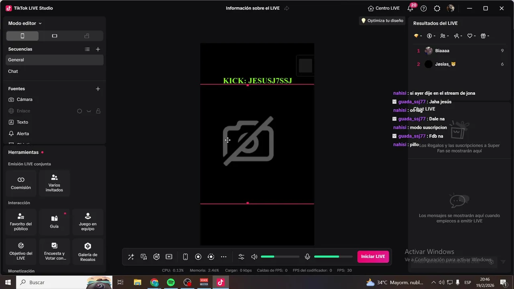
Task: Click the Windows Buscar search box
Action: coord(64,283)
